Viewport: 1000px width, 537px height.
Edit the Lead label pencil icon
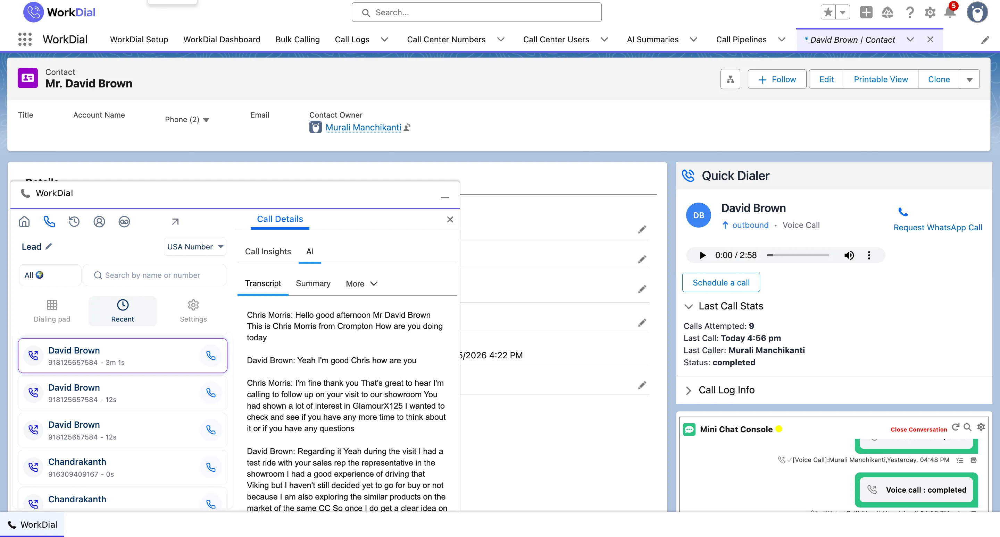(49, 246)
